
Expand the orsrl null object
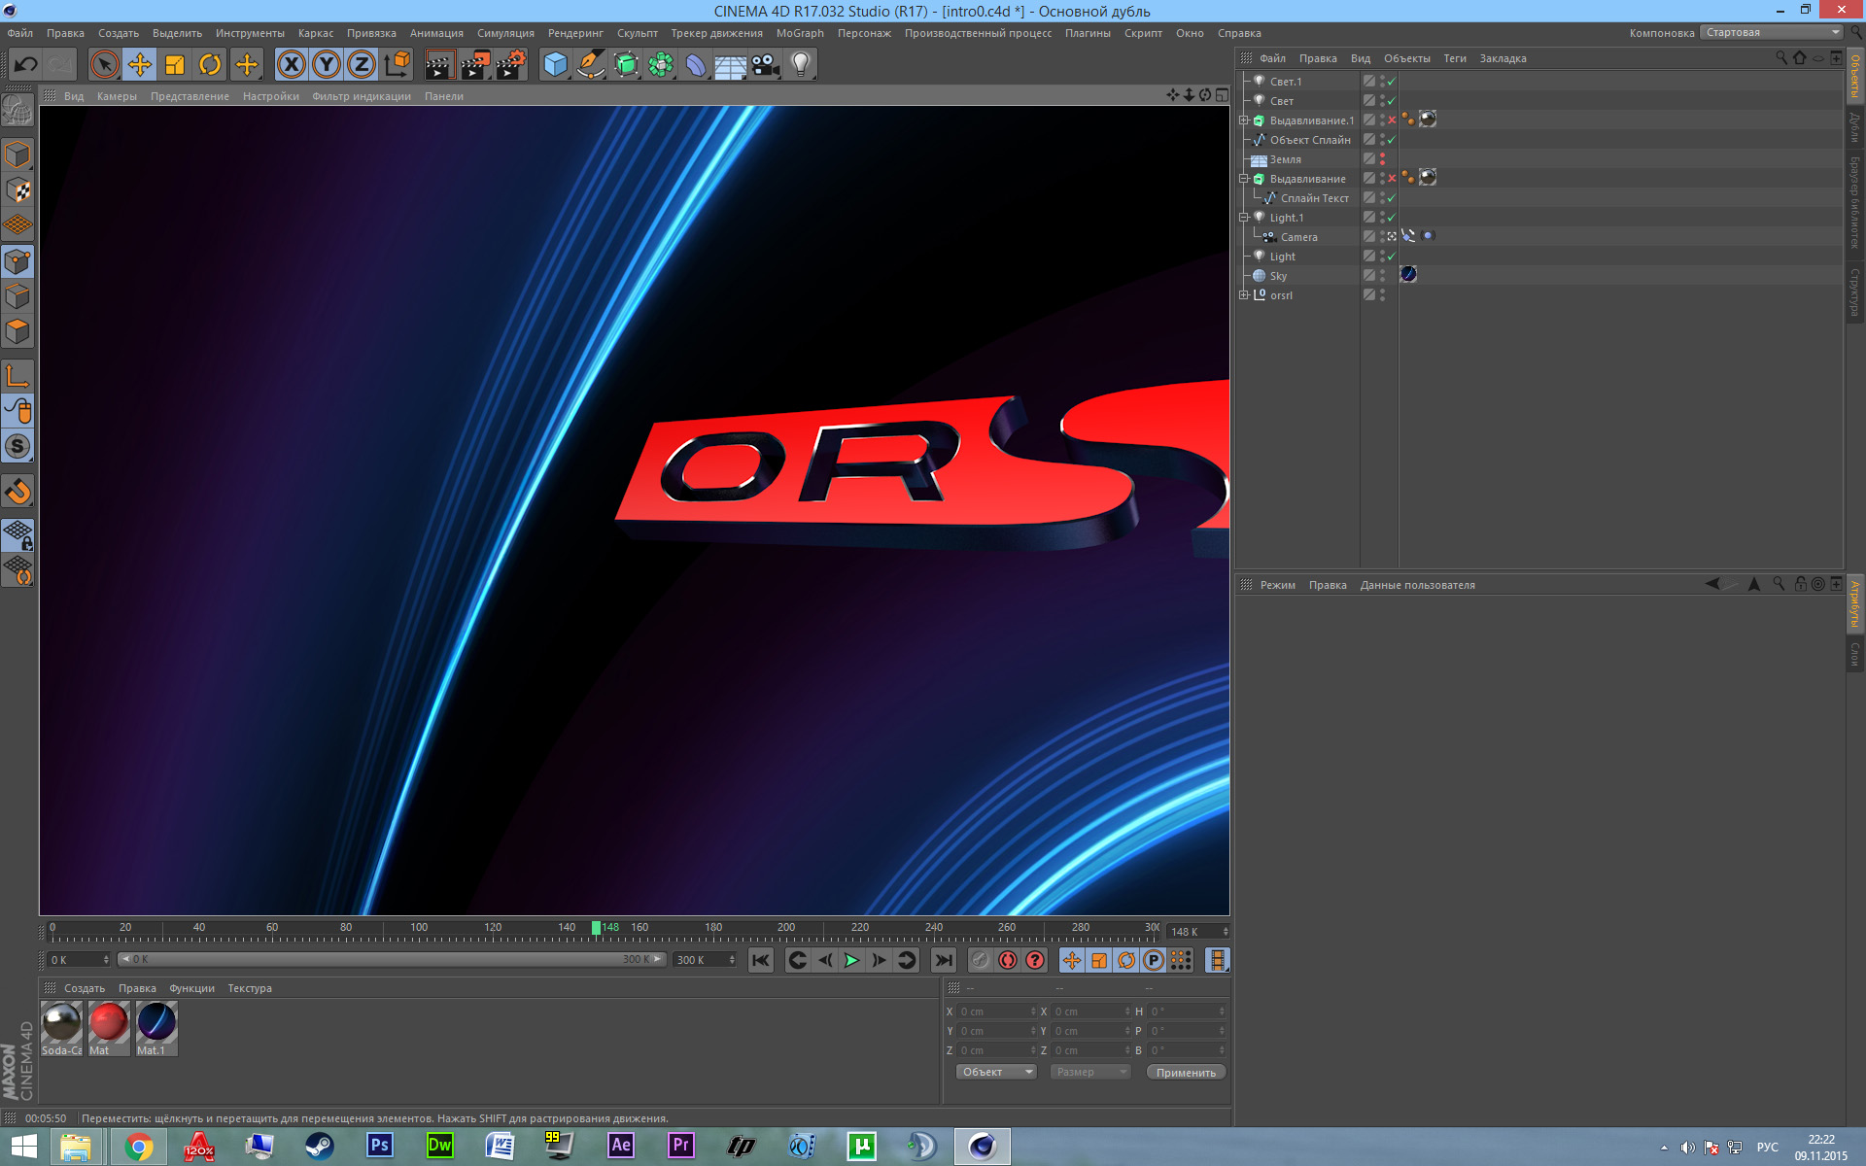coord(1244,295)
